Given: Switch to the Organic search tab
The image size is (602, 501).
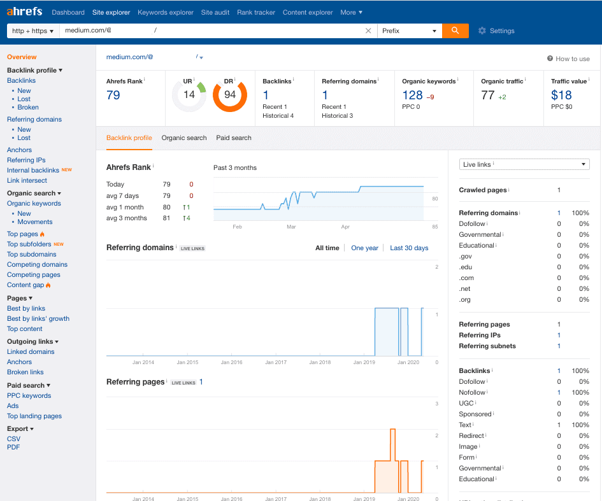Looking at the screenshot, I should [x=184, y=138].
